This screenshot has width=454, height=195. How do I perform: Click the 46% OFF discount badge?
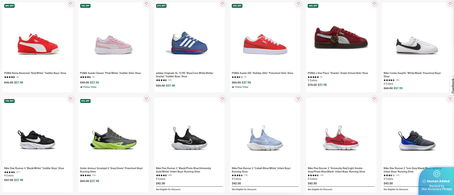[313, 6]
